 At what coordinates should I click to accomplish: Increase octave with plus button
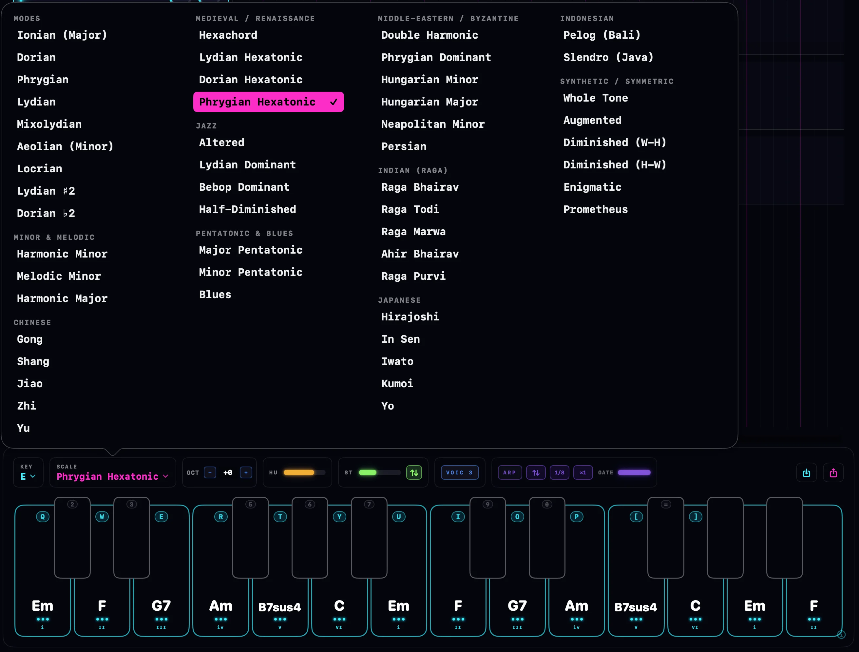[246, 472]
